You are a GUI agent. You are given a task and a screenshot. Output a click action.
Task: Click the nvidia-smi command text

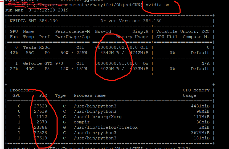click(x=159, y=5)
